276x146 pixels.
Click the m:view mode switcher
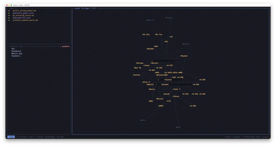[60, 137]
